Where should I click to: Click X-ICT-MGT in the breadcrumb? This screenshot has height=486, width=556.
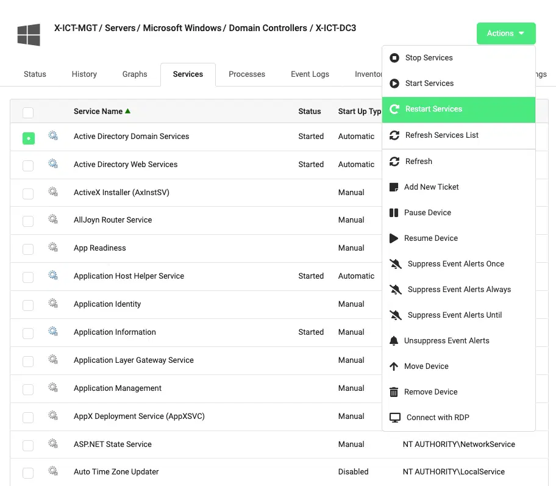(x=76, y=28)
